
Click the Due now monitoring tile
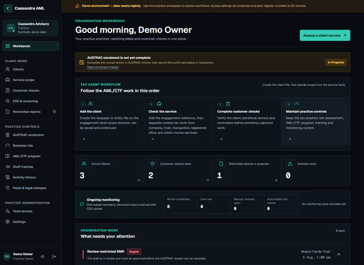coord(214,204)
